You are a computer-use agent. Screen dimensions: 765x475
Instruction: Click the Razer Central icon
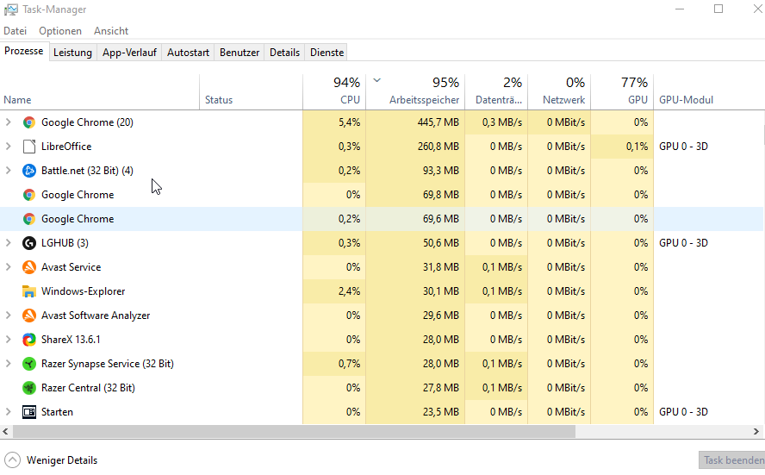click(29, 388)
